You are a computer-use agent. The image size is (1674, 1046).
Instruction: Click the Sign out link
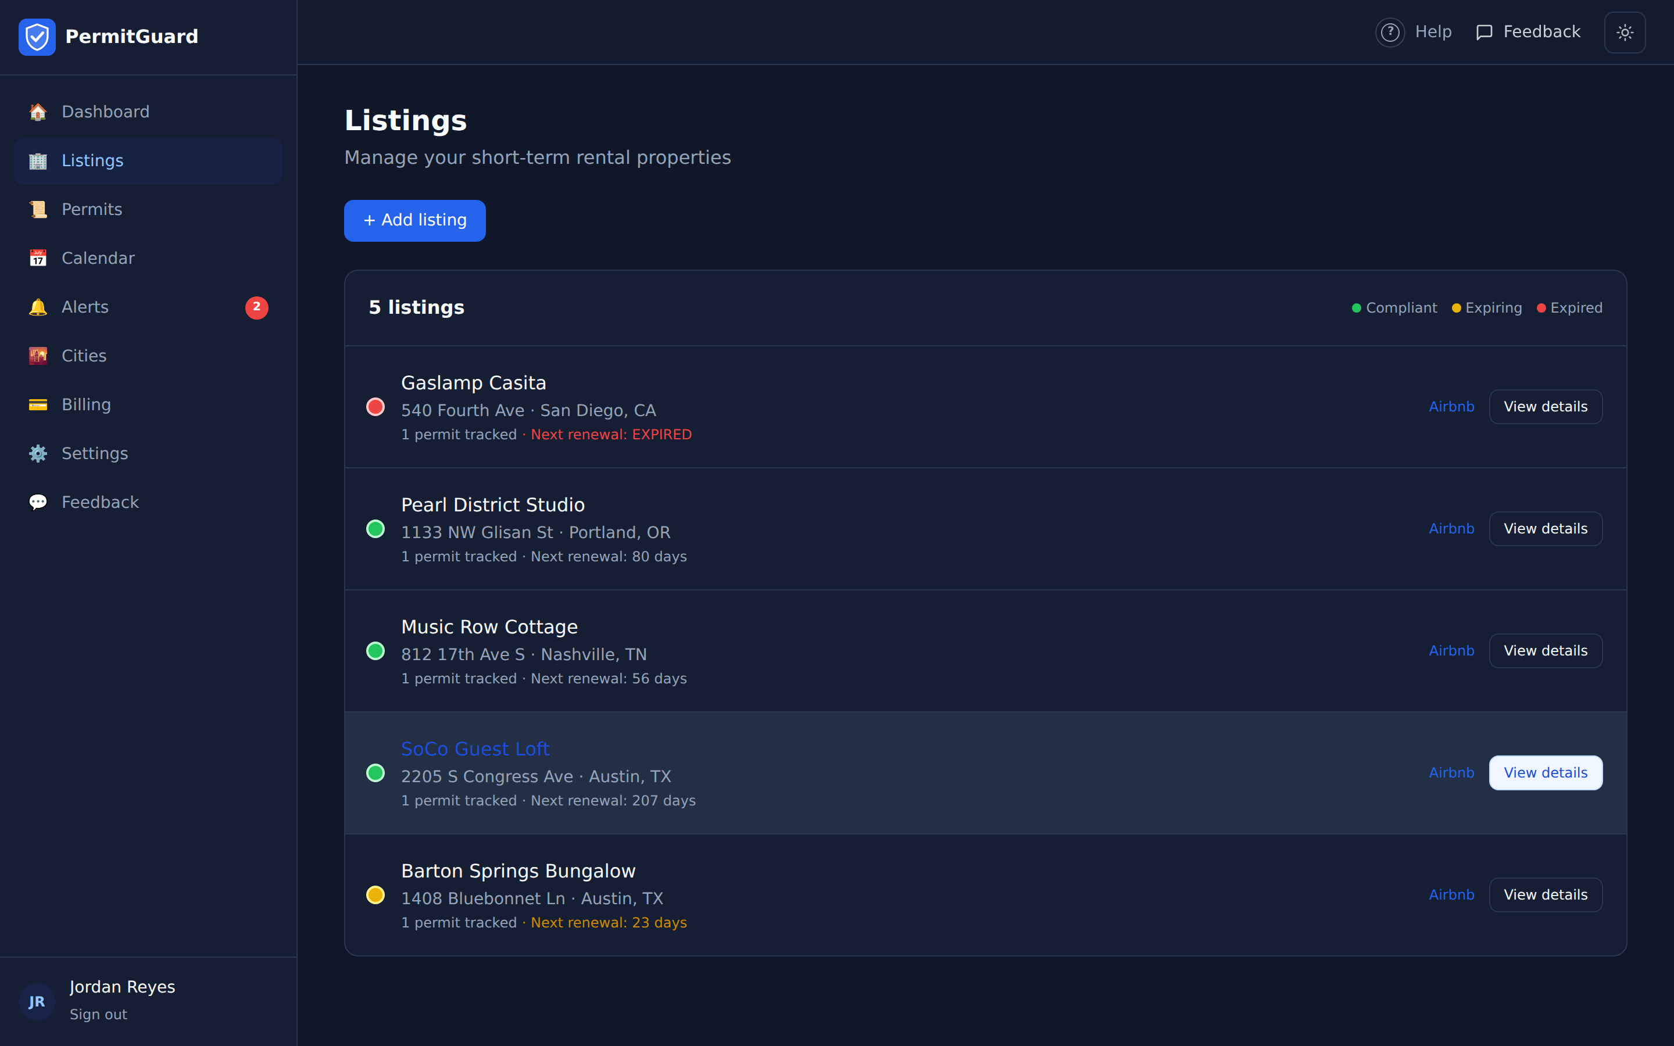pyautogui.click(x=98, y=1015)
